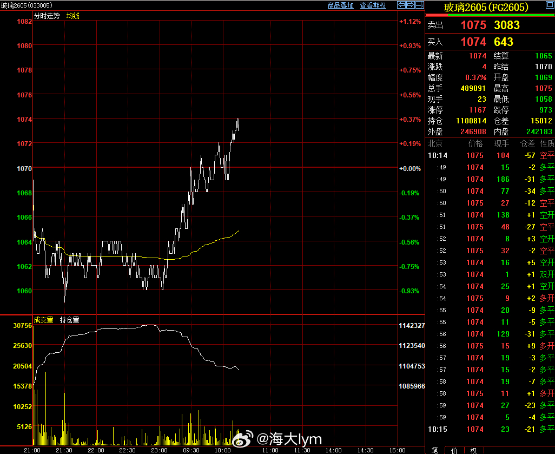Open the 商品叠加 link
Image resolution: width=555 pixels, height=454 pixels.
pyautogui.click(x=340, y=5)
